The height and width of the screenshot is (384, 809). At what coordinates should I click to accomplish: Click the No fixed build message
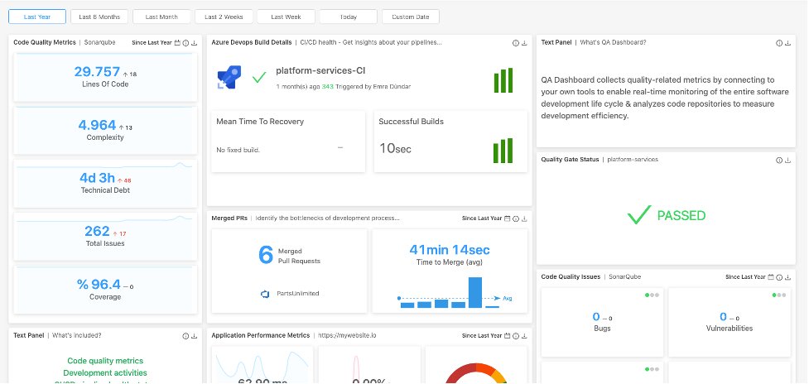pos(238,150)
